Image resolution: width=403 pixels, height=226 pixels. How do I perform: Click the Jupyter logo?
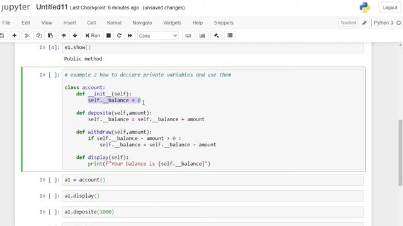point(15,7)
